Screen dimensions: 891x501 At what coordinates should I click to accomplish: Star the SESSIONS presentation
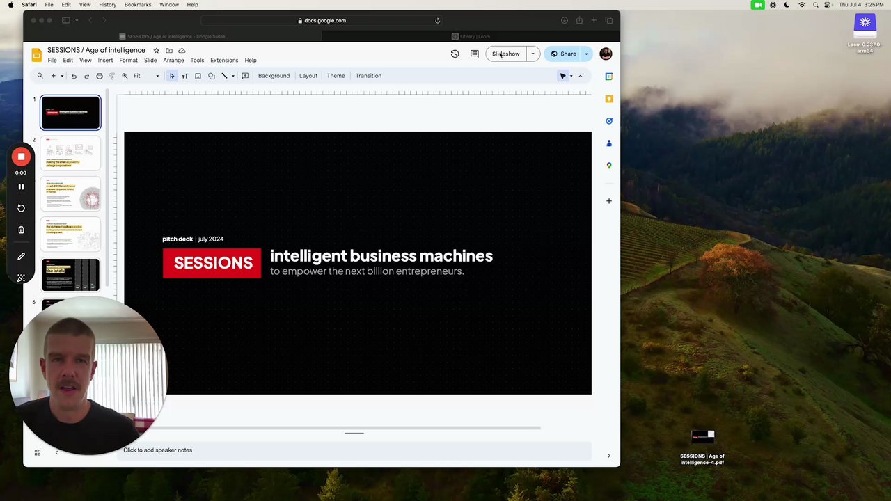156,51
